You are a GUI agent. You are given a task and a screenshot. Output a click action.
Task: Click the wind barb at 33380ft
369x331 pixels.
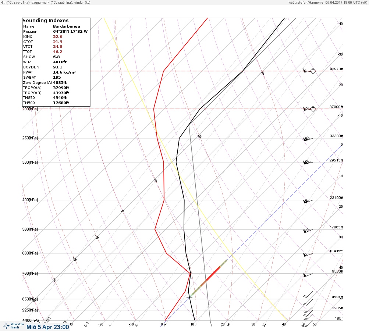pyautogui.click(x=308, y=139)
